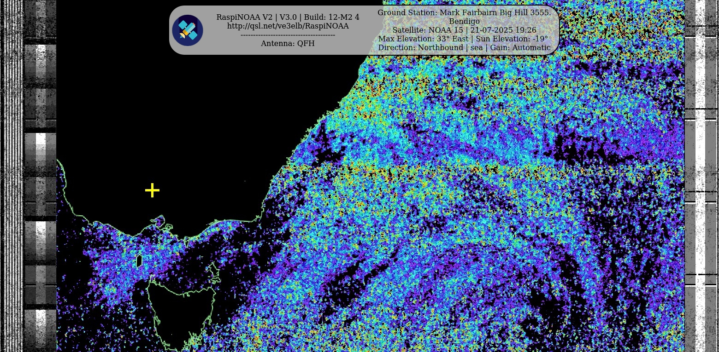Open the qsl.net RaspiNOAA URL
Viewport: 719px width, 352px height.
coord(288,26)
